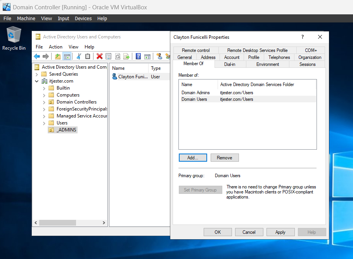This screenshot has width=353, height=259.
Task: Click the Create new user icon
Action: click(x=159, y=56)
